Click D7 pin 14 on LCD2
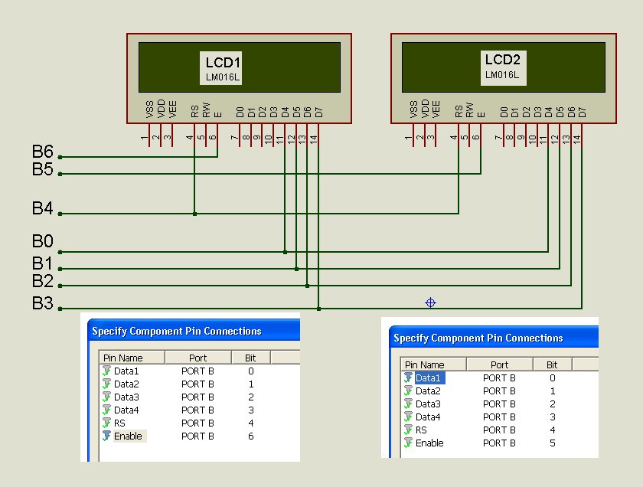 coord(582,135)
